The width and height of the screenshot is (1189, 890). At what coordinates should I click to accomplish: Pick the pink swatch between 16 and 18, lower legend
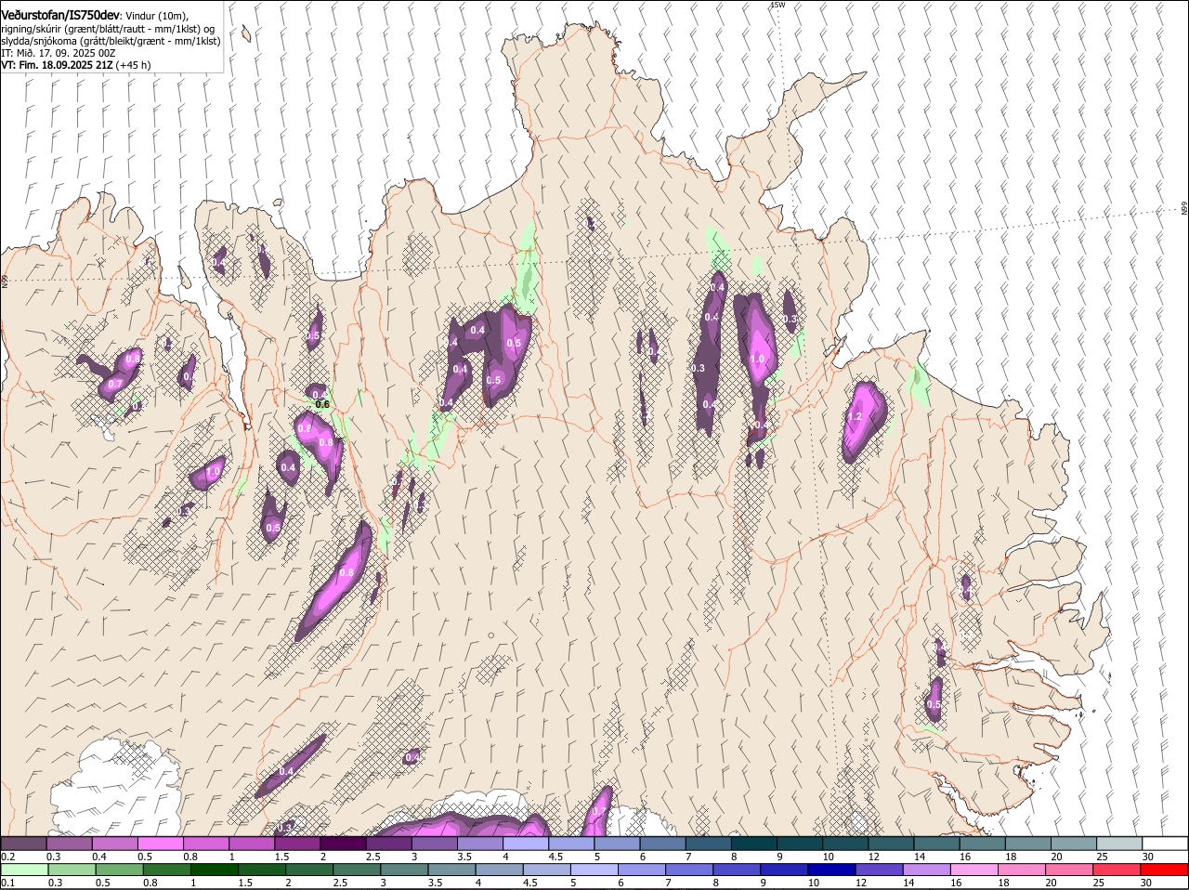point(974,870)
